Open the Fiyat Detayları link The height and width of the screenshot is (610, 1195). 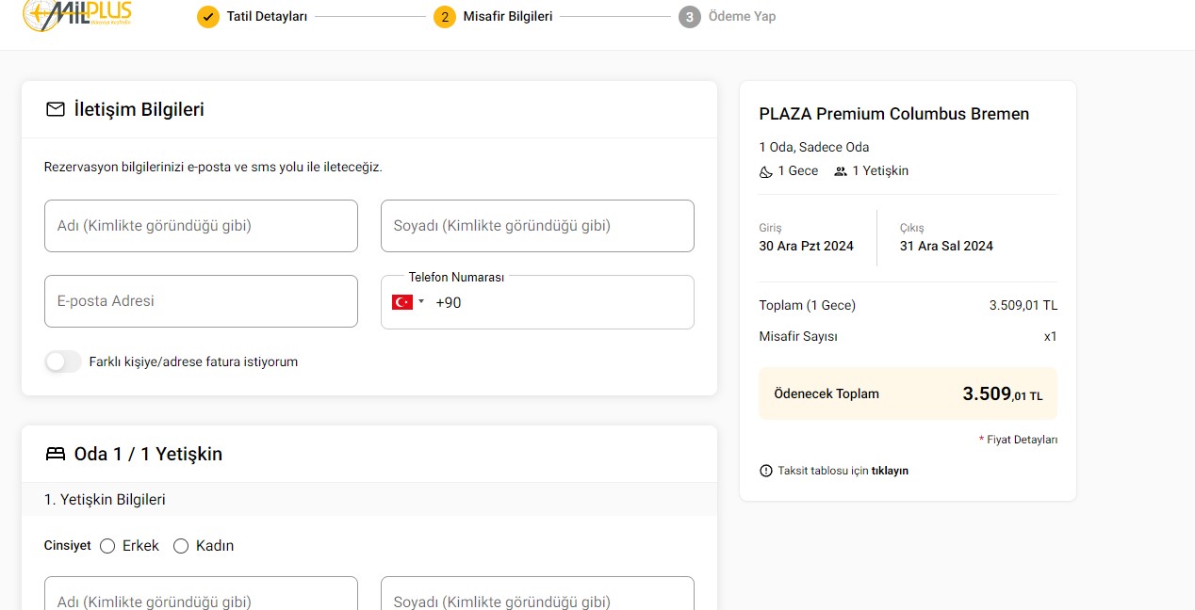pos(1022,440)
